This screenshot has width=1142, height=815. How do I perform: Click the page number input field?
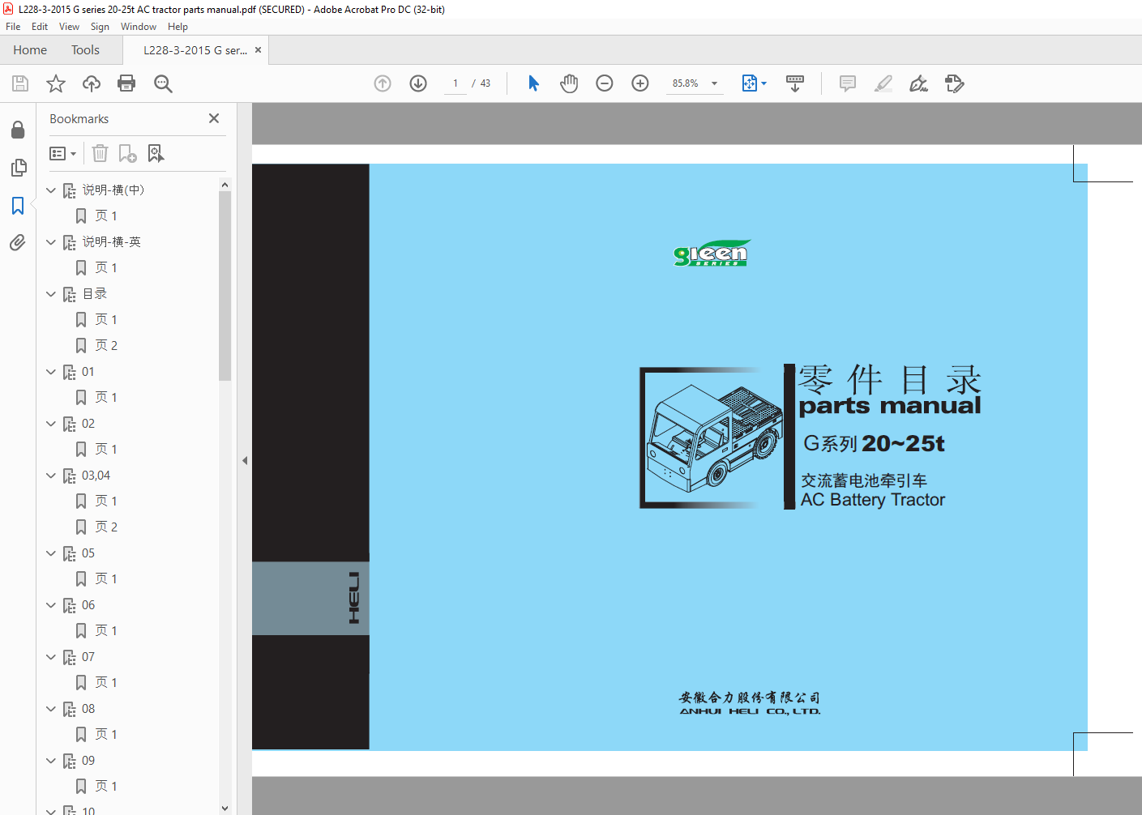tap(456, 83)
